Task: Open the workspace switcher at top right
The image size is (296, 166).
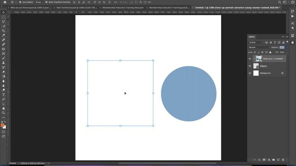Action: (x=285, y=2)
